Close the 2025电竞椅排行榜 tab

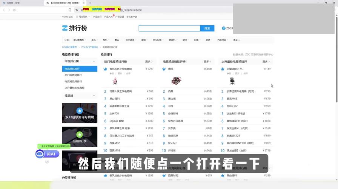tap(84, 3)
